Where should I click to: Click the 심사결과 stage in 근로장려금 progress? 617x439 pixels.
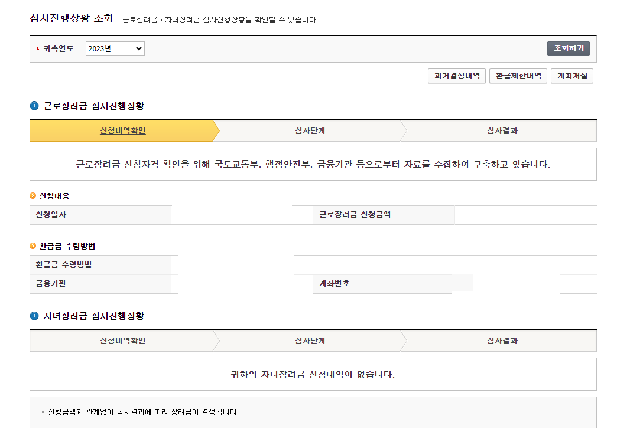coord(502,130)
